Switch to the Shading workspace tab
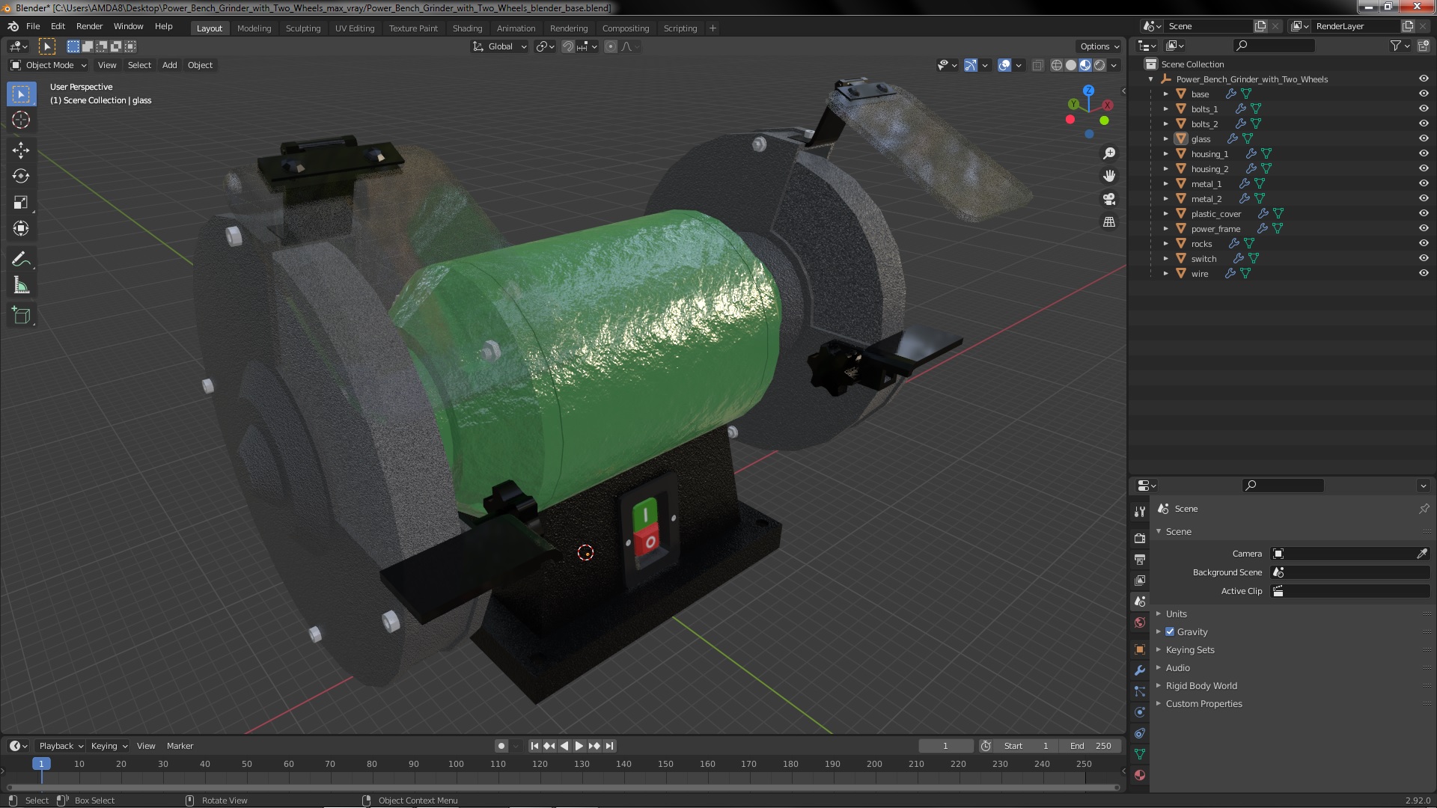Screen dimensions: 1437x808 coord(467,28)
